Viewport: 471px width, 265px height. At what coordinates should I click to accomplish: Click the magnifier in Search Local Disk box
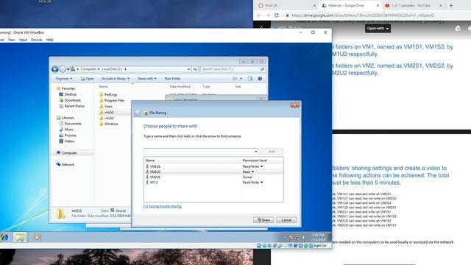(x=262, y=69)
